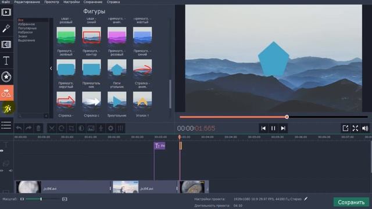Select the Наброски category
The height and width of the screenshot is (209, 372).
25,33
